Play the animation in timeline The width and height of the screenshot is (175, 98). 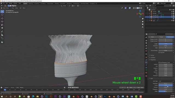pyautogui.click(x=74, y=88)
